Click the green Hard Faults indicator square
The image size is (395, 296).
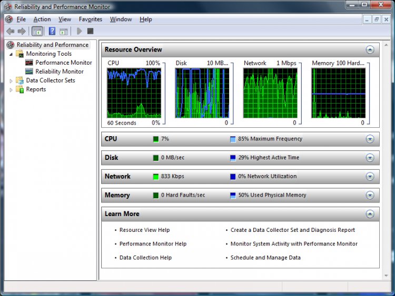click(x=156, y=196)
